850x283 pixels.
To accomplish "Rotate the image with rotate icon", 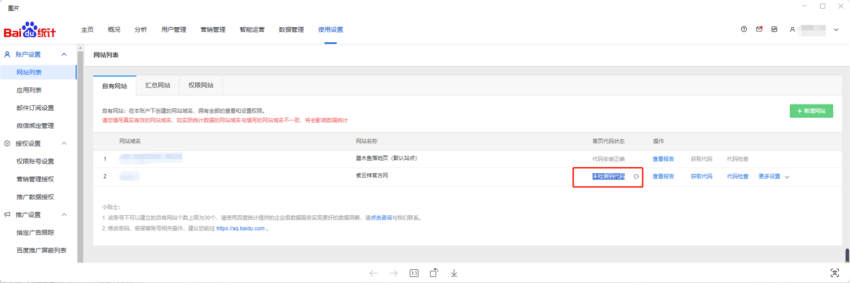I will [434, 273].
